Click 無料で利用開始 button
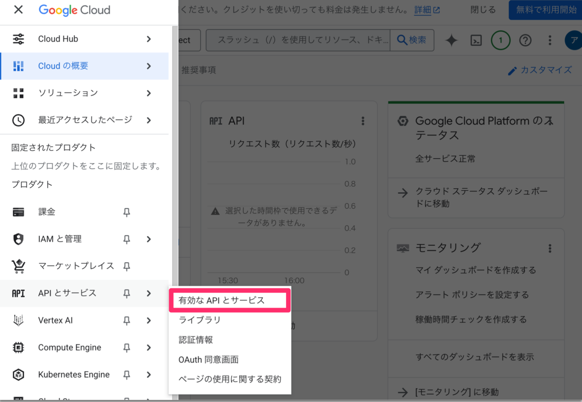Screen dimensions: 582x402 pyautogui.click(x=546, y=10)
